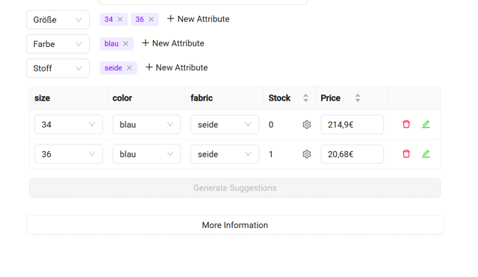Open color dropdown in the 36 row

click(147, 154)
